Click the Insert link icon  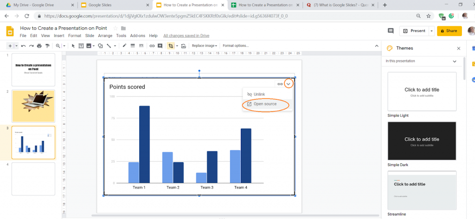click(x=152, y=46)
